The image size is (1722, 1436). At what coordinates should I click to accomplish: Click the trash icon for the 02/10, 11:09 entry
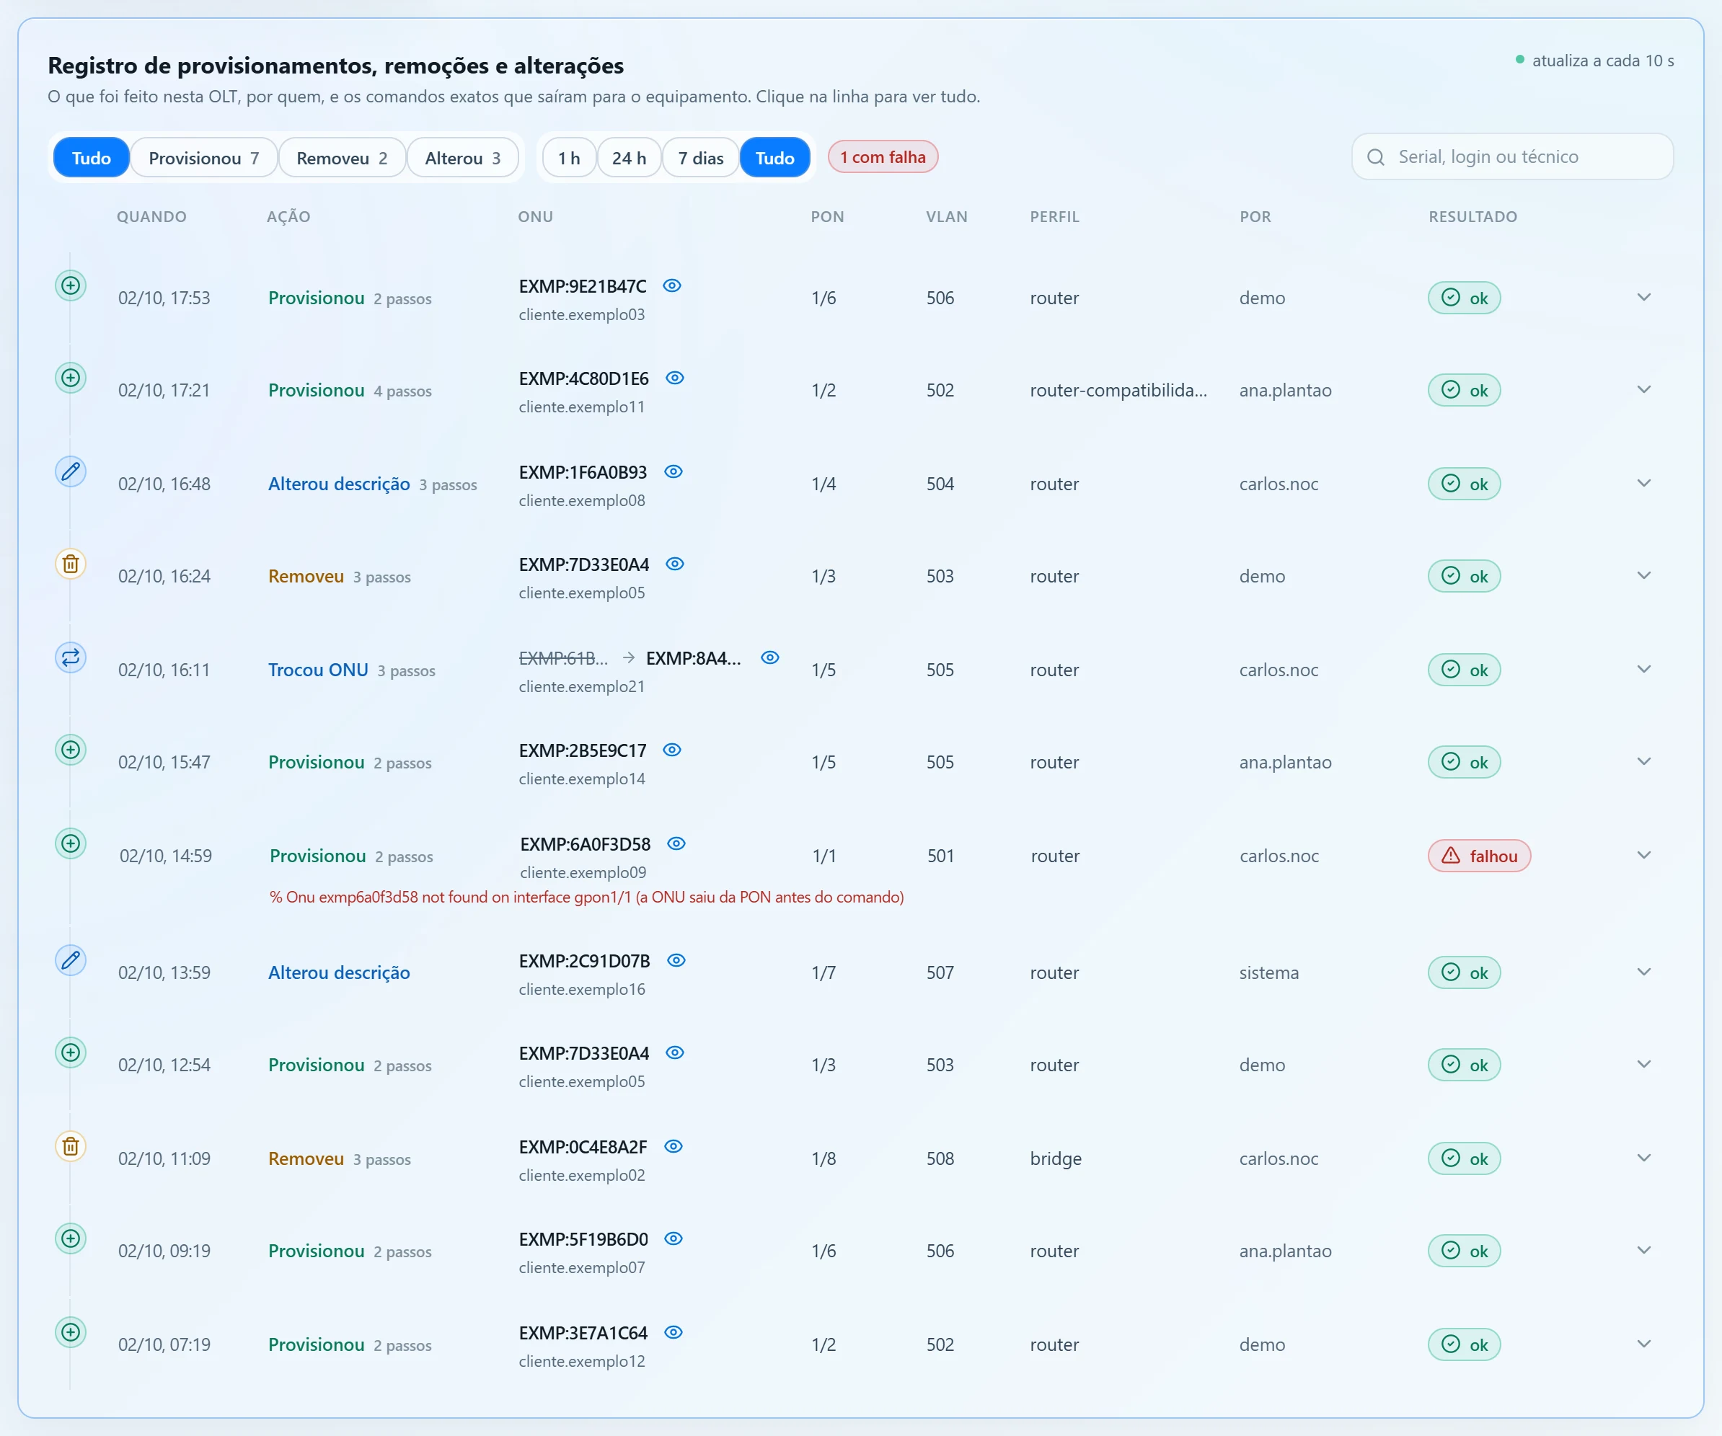tap(71, 1146)
